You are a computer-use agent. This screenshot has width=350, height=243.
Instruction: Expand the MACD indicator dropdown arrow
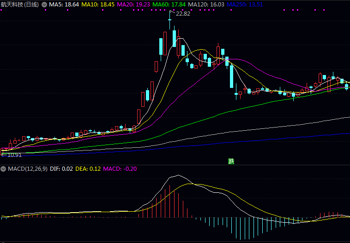(3, 169)
